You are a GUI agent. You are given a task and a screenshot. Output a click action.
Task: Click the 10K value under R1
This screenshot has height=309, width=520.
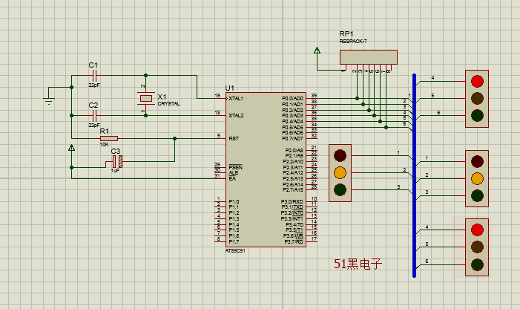pos(104,145)
